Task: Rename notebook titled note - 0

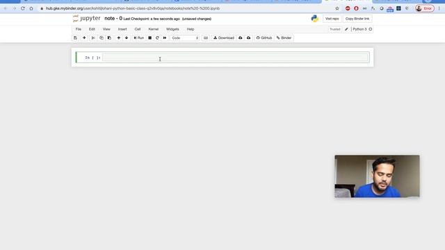Action: [x=113, y=19]
